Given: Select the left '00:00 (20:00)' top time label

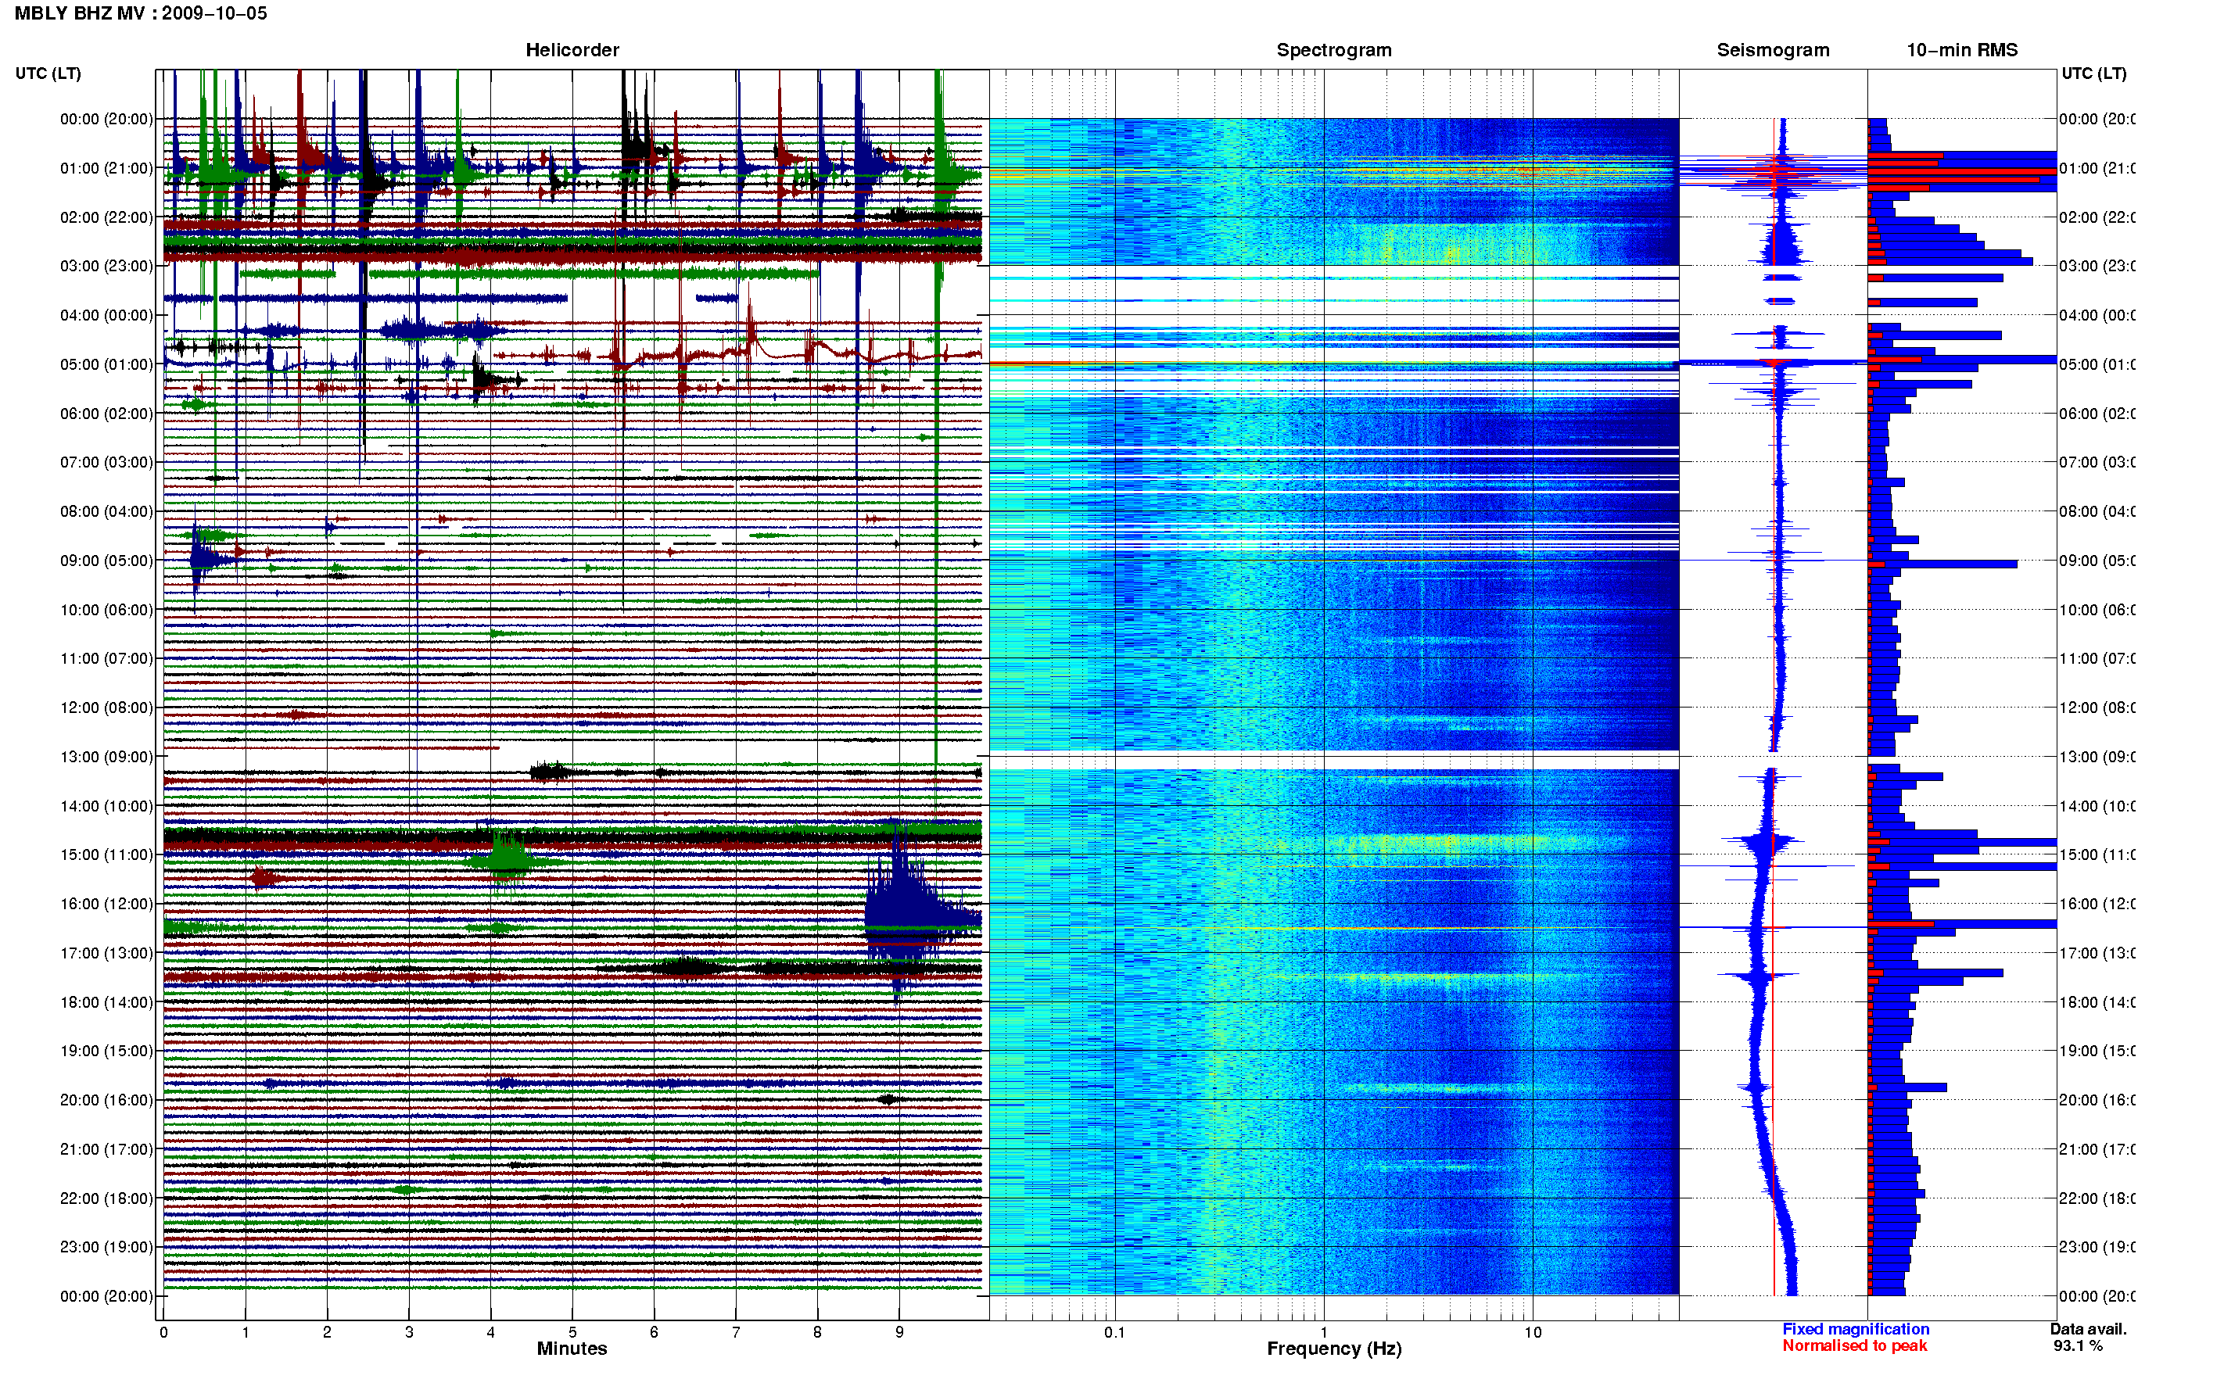Looking at the screenshot, I should (106, 119).
